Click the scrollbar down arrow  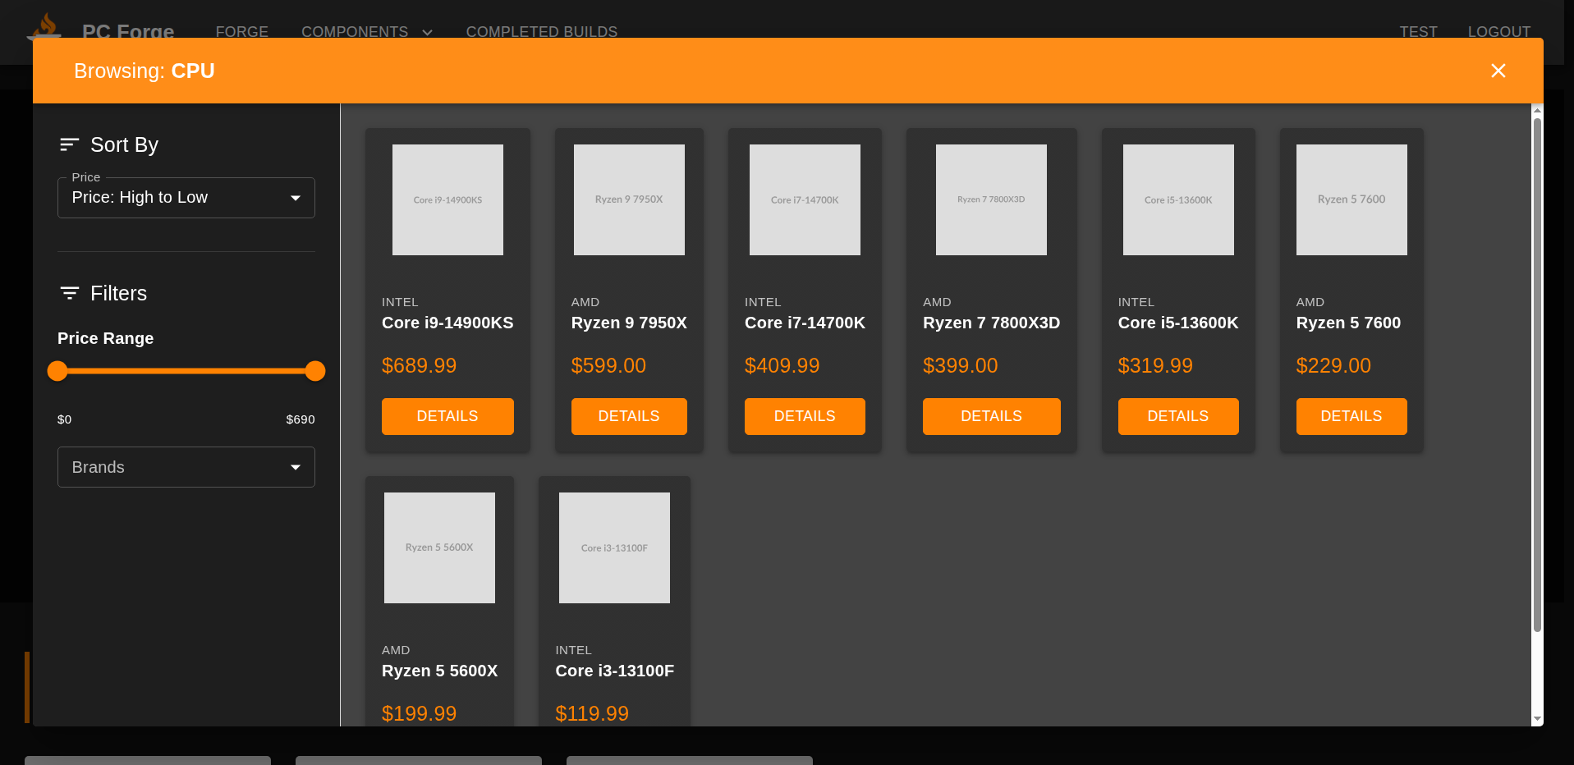click(1537, 719)
